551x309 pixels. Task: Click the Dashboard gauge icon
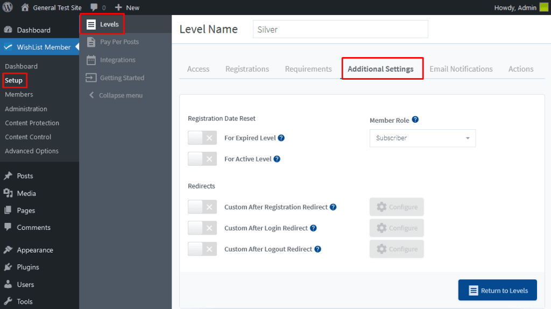8,30
